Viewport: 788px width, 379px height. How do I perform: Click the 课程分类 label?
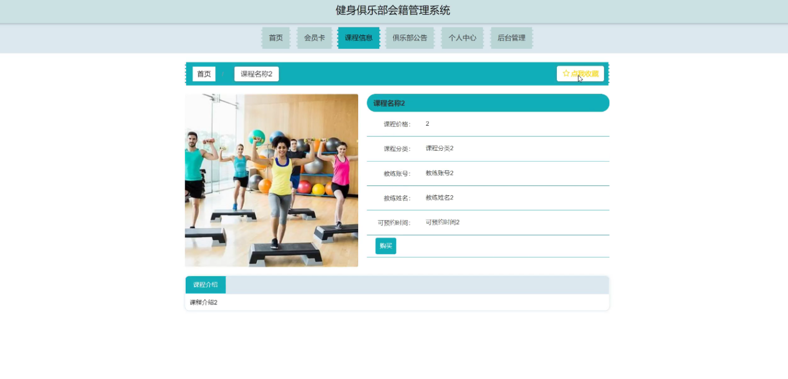397,149
